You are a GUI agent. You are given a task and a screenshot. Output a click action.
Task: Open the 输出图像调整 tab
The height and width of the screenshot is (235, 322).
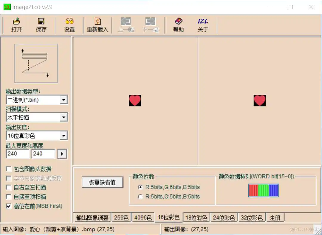pos(92,217)
